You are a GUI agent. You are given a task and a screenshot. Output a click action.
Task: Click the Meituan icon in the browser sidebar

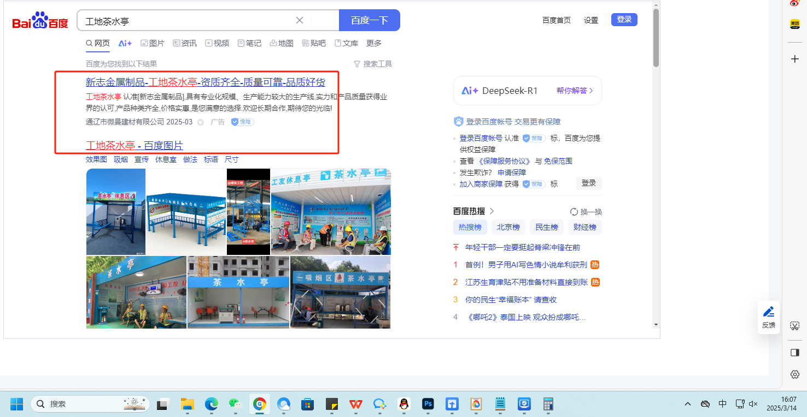click(795, 24)
